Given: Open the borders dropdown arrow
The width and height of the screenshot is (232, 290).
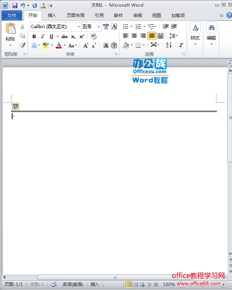Looking at the screenshot, I should coord(143,45).
